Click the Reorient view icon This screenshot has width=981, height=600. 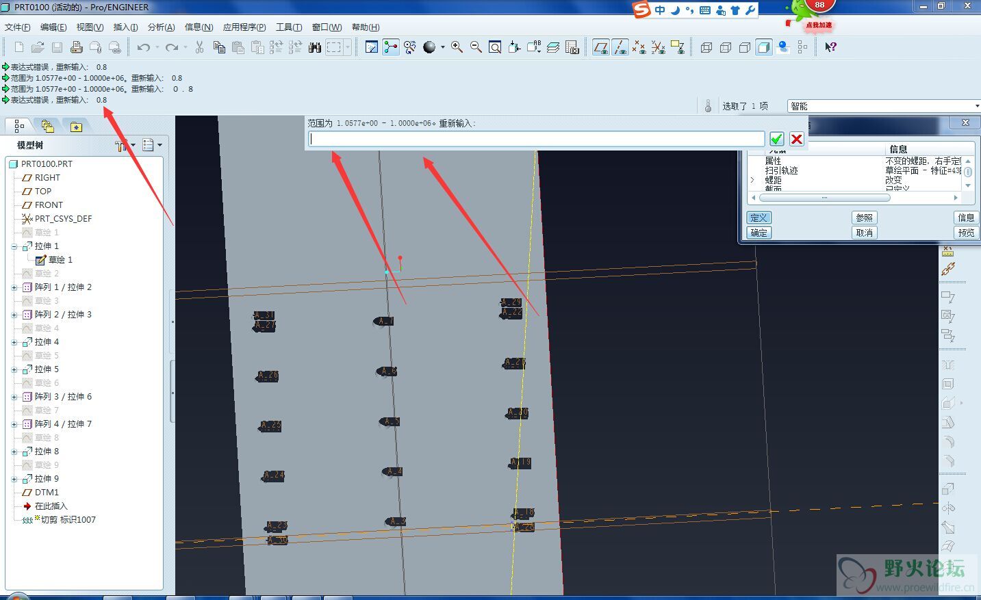pos(514,47)
